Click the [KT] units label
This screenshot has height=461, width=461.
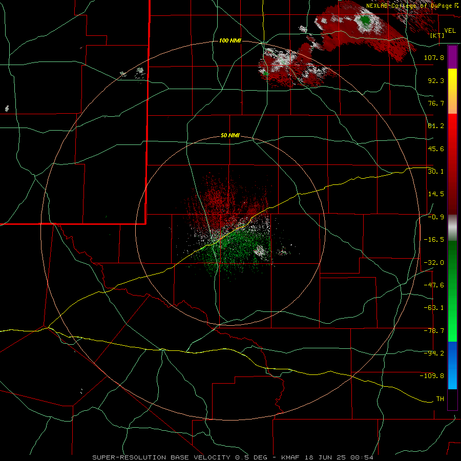pyautogui.click(x=437, y=35)
